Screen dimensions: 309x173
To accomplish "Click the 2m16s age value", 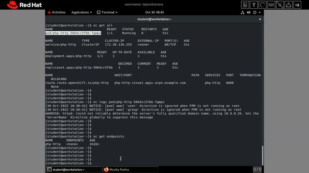I will tap(94, 144).
